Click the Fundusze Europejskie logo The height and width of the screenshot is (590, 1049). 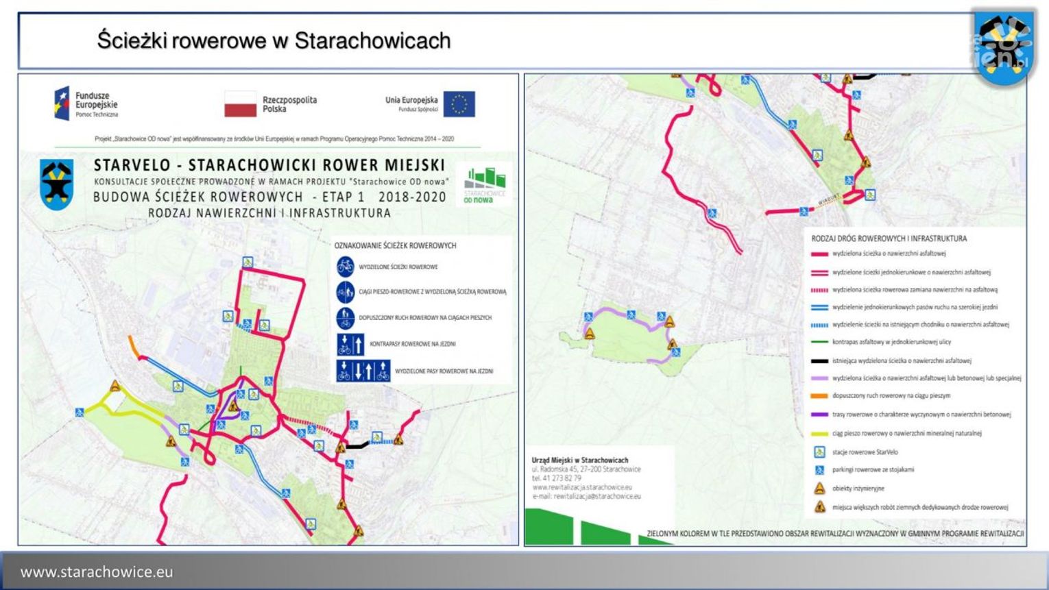86,104
